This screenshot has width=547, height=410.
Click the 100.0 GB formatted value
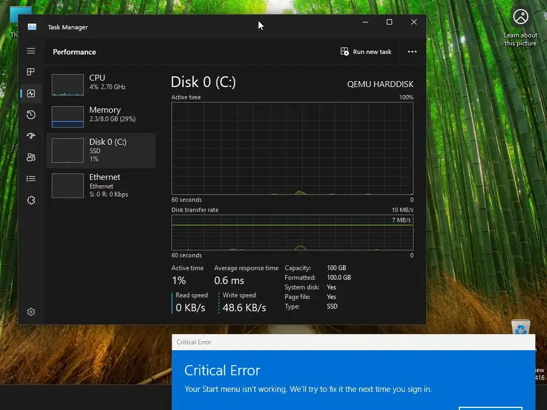click(339, 278)
